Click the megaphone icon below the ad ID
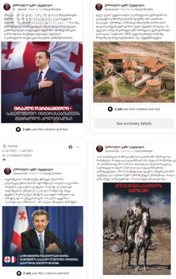Image resolution: width=176 pixels, height=279 pixels. click(4, 159)
